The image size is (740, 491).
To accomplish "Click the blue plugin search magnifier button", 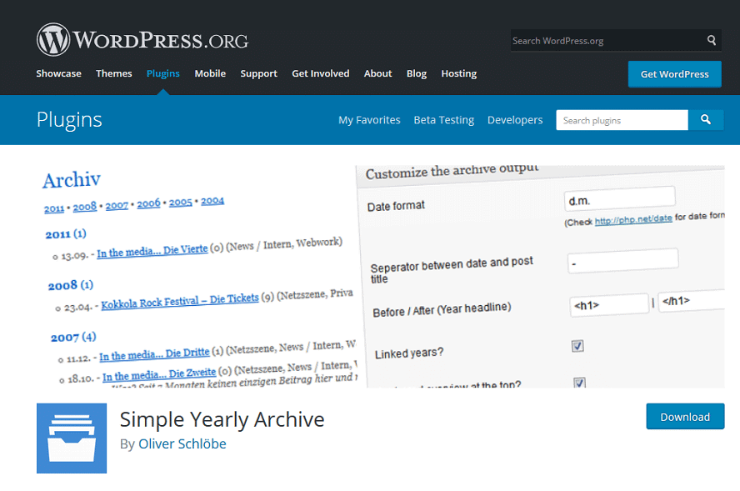I will pyautogui.click(x=706, y=120).
